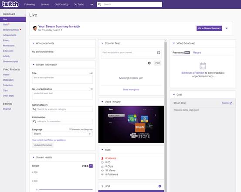Screen dimensions: 241x192
Task: Open emoticon picker in Channel Feed post box
Action: 159,53
